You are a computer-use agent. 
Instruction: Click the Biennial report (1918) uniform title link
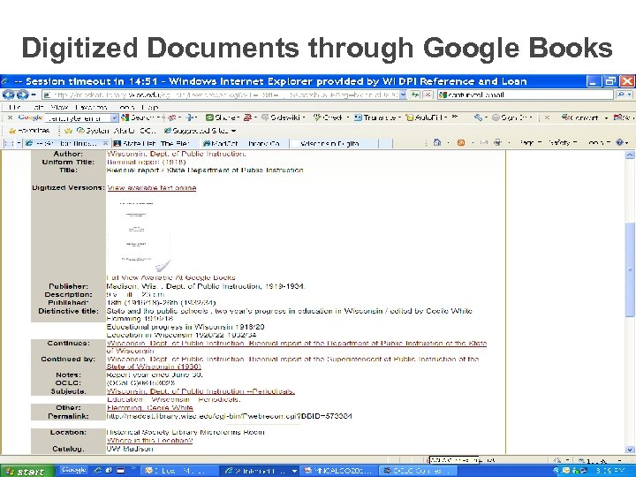tap(146, 162)
